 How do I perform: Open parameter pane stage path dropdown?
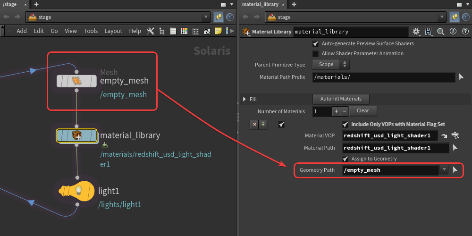coord(442,17)
